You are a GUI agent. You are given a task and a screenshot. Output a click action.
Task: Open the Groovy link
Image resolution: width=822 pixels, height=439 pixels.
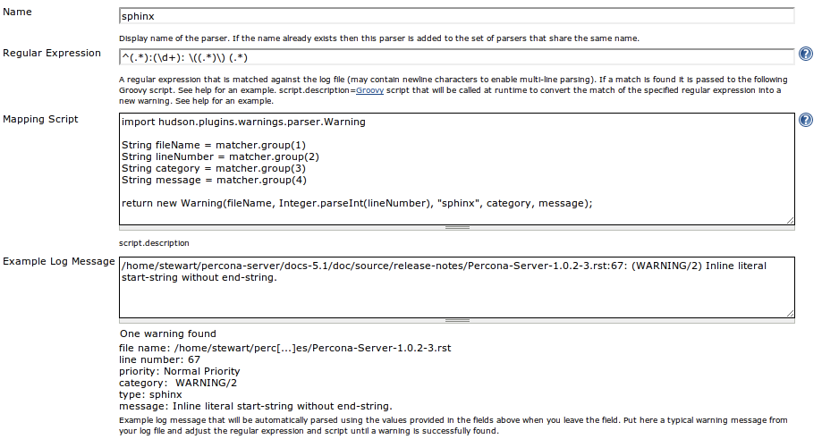pyautogui.click(x=369, y=90)
